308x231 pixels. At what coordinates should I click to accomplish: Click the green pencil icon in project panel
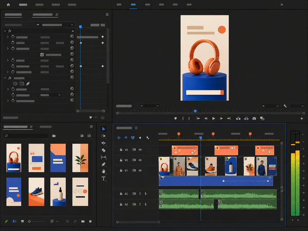(x=6, y=221)
